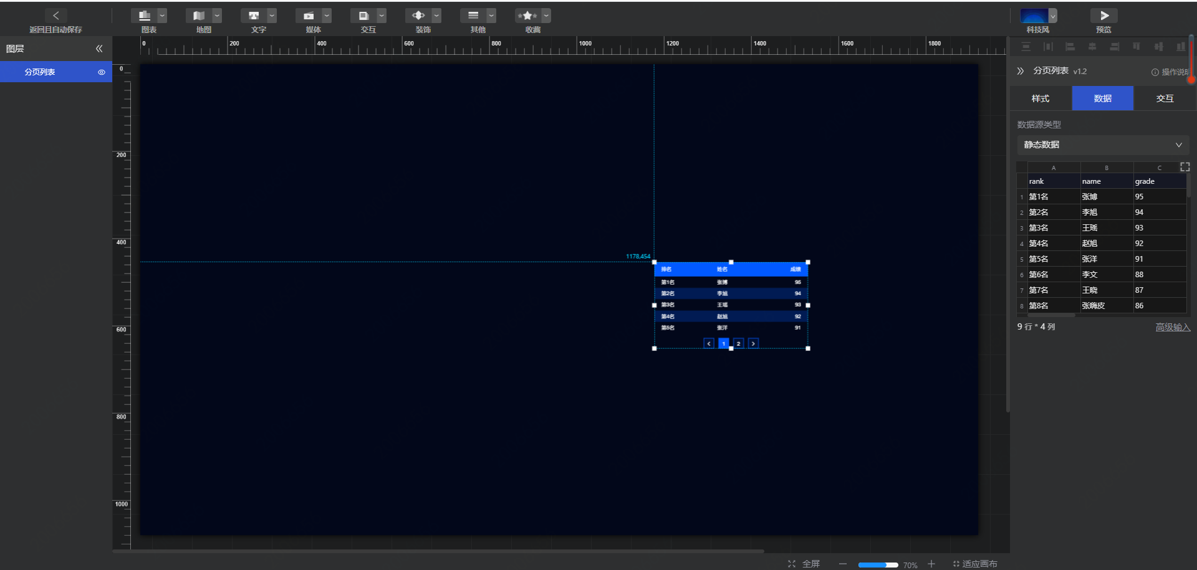The width and height of the screenshot is (1197, 570).
Task: Expand the 装饰 dropdown arrow
Action: point(436,16)
